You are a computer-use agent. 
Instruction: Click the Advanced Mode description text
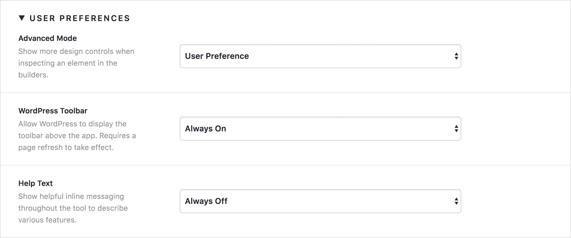pos(76,63)
